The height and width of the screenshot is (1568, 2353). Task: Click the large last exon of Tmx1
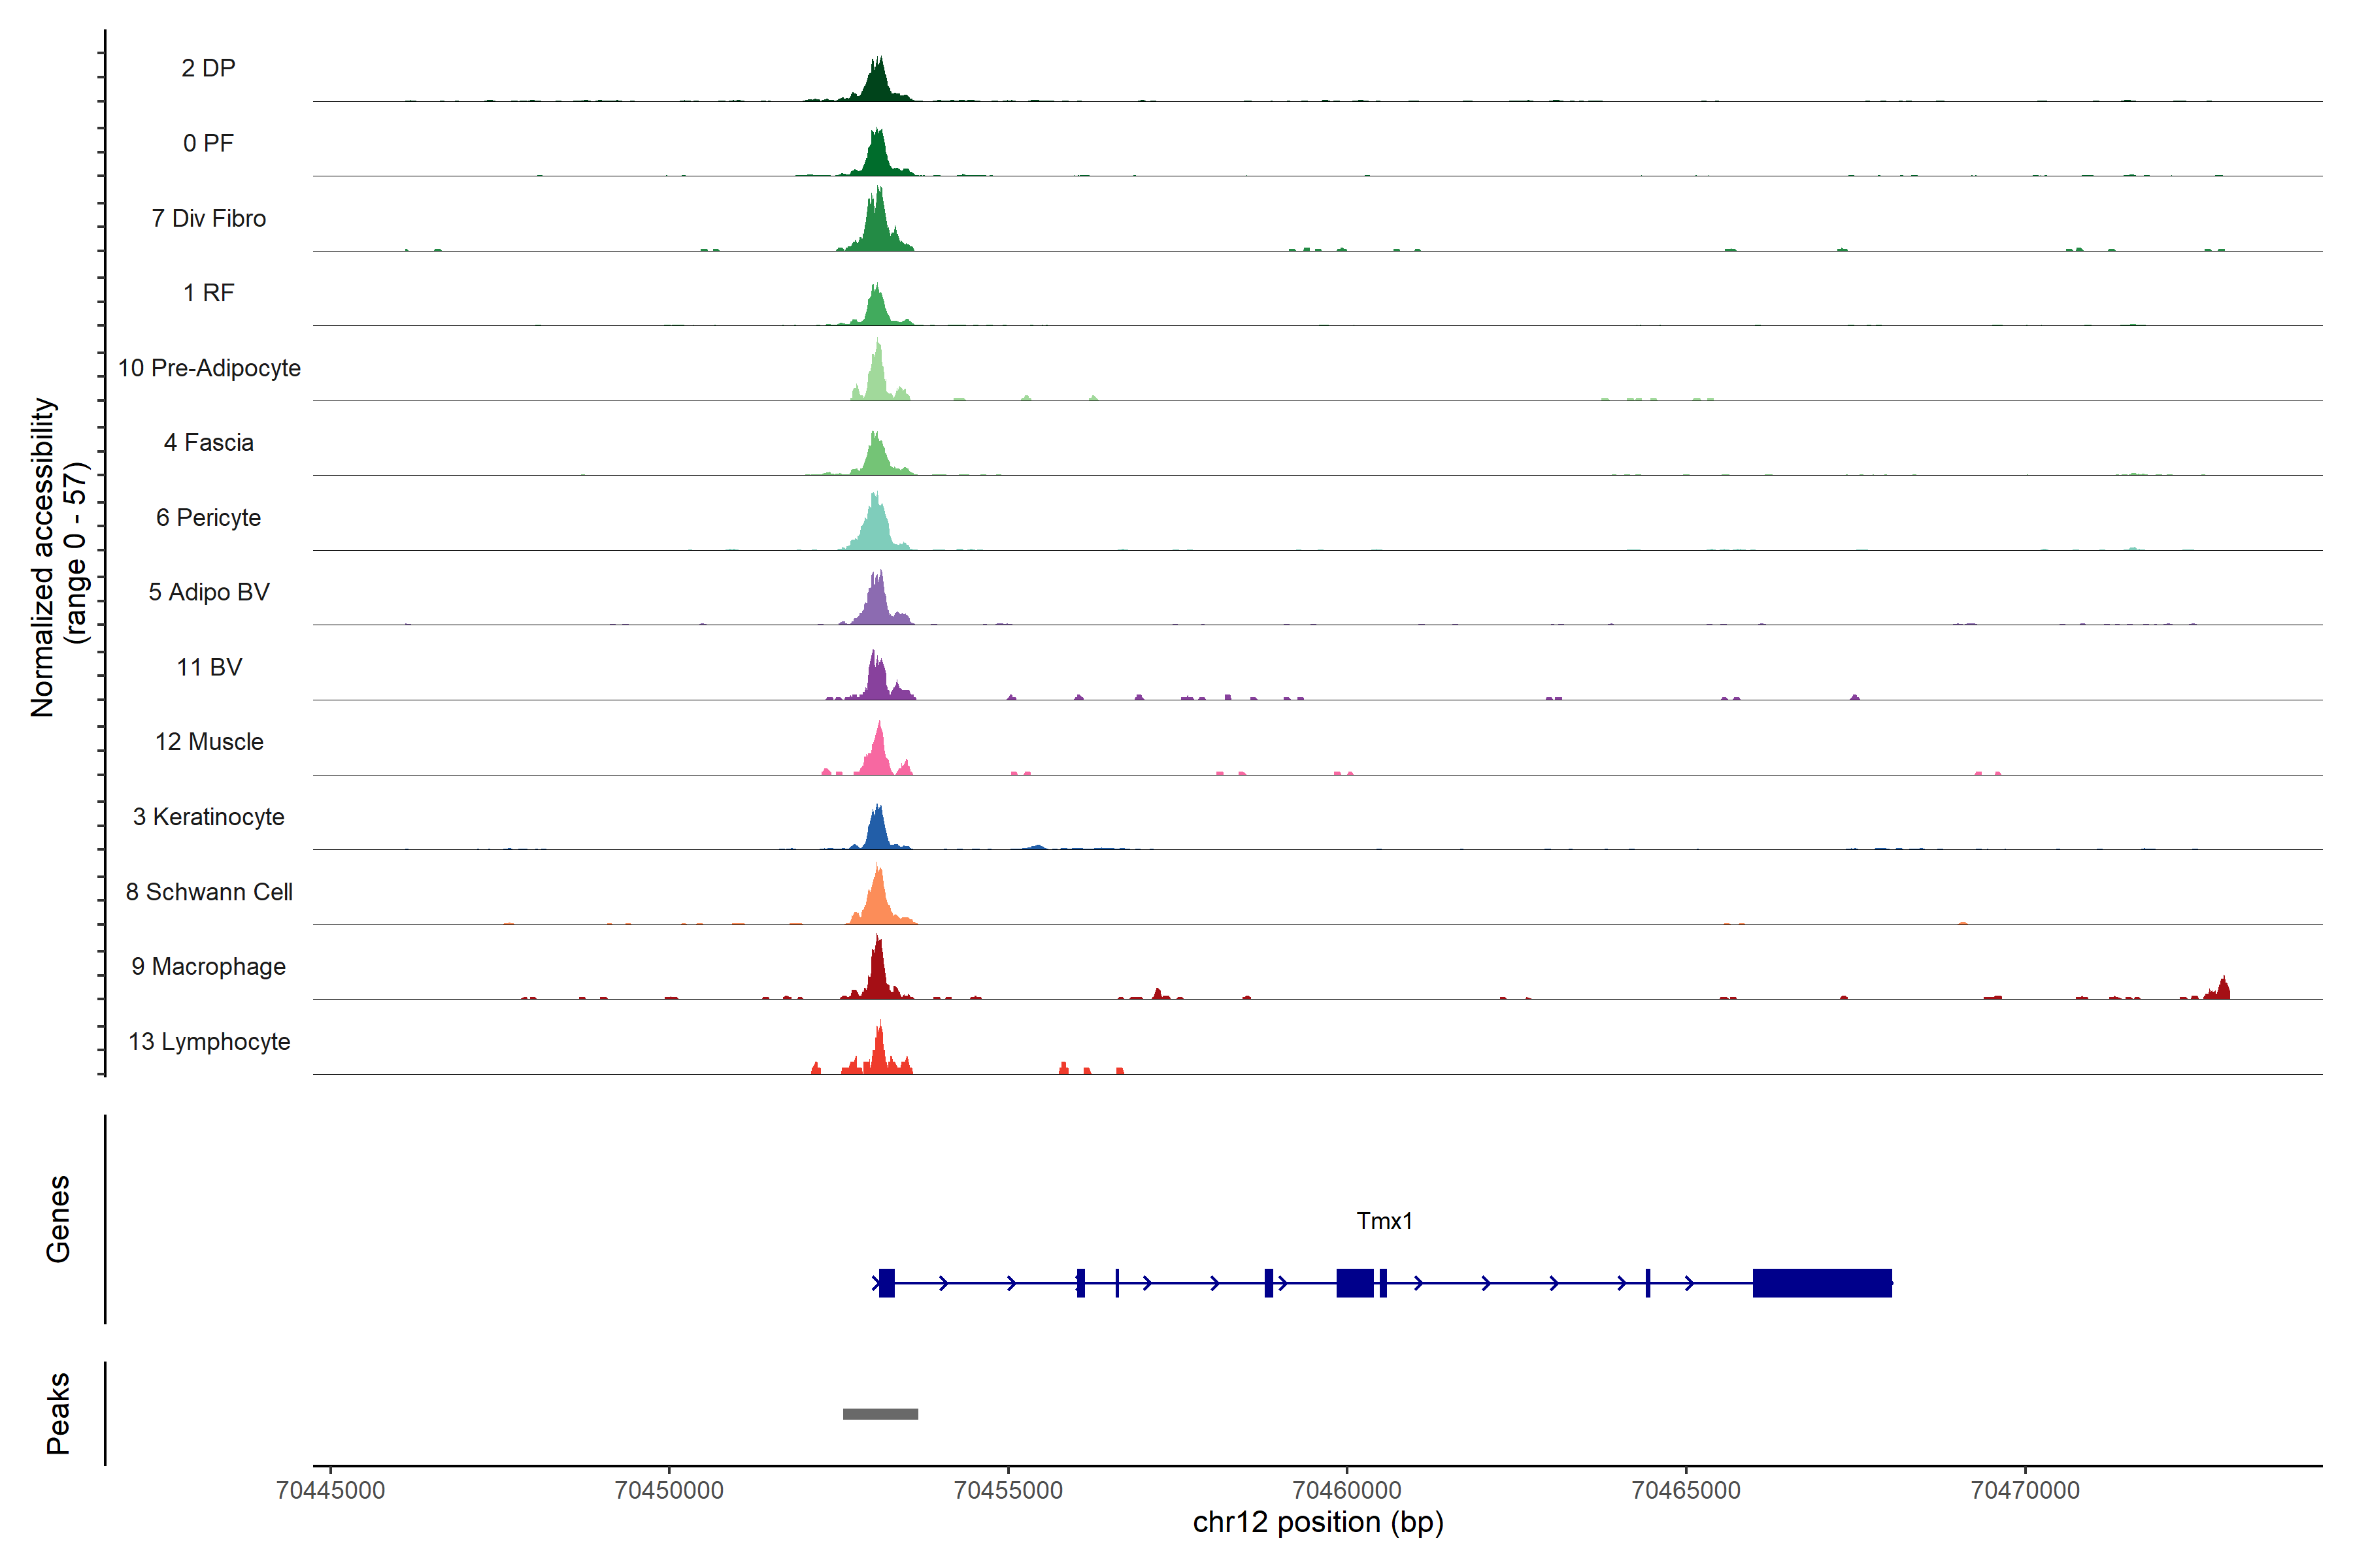(x=1822, y=1283)
